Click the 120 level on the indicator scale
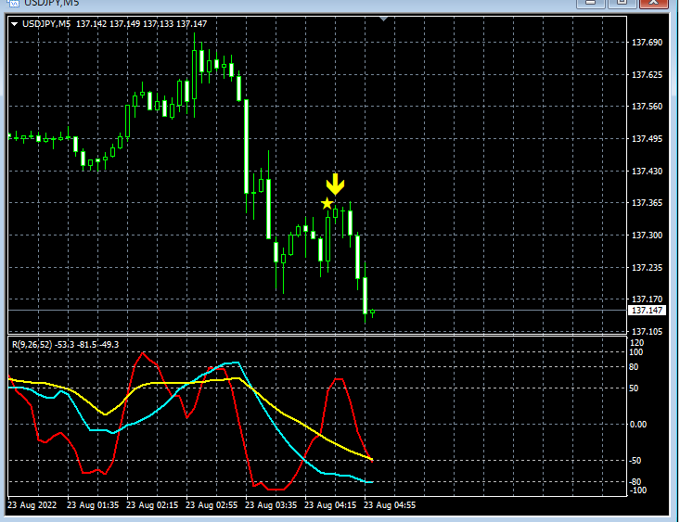Screen dimensions: 680x522 click(x=636, y=343)
